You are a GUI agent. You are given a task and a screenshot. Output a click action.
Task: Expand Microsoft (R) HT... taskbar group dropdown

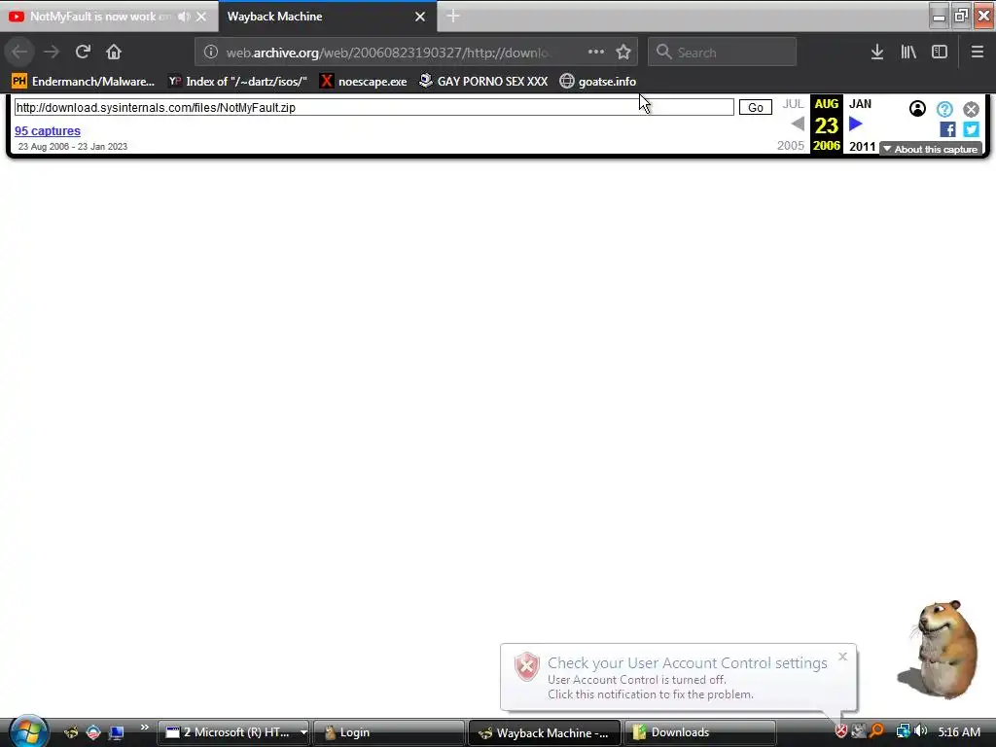tap(303, 732)
